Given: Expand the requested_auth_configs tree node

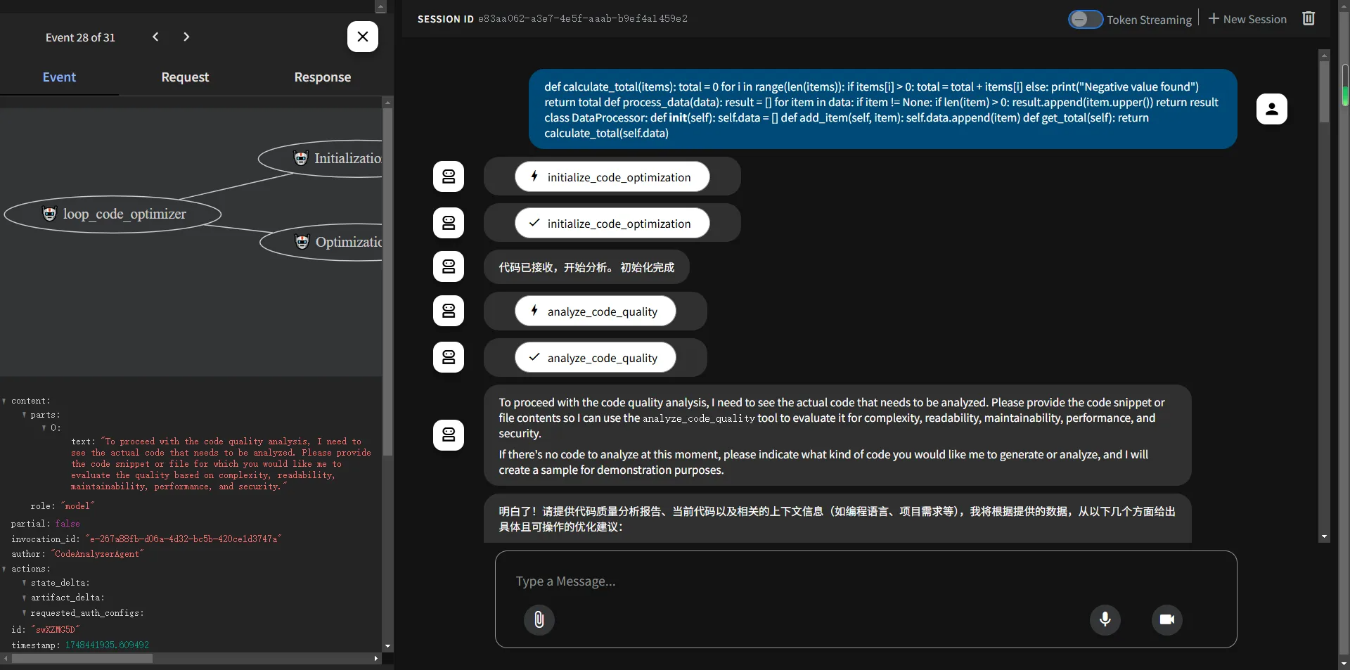Looking at the screenshot, I should point(24,613).
